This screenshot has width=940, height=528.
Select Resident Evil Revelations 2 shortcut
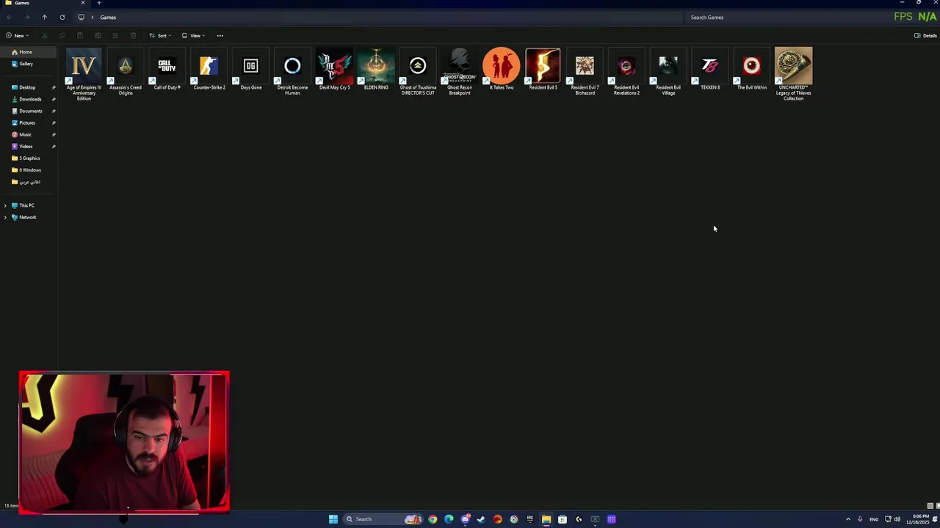point(626,72)
